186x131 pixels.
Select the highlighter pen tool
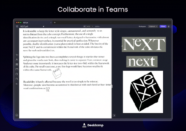(x=17, y=60)
